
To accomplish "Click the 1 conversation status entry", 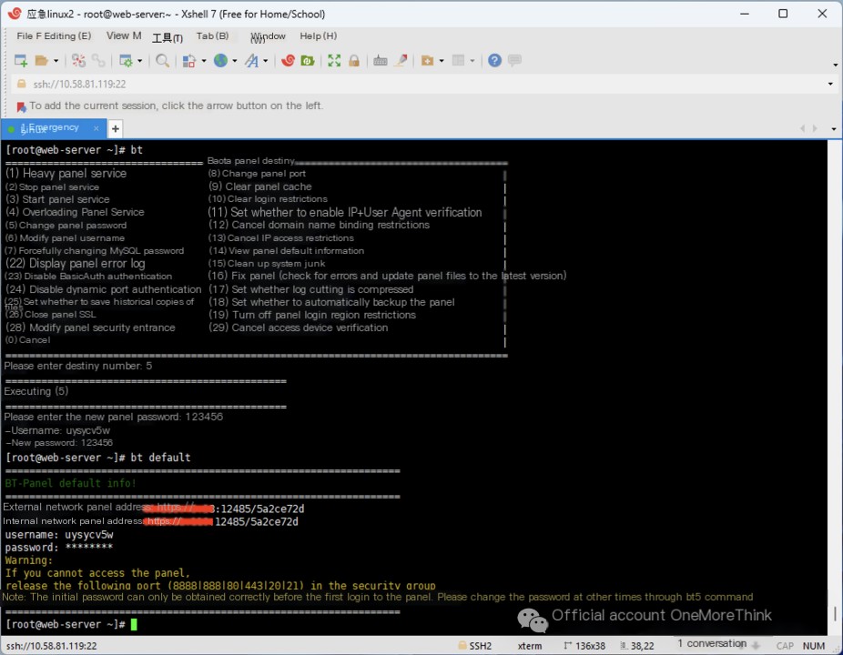I will click(x=711, y=644).
